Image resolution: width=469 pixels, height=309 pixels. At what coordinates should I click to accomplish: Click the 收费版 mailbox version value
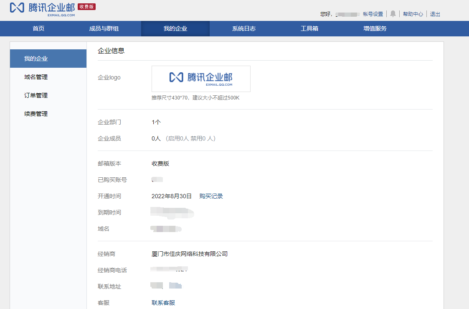(160, 163)
